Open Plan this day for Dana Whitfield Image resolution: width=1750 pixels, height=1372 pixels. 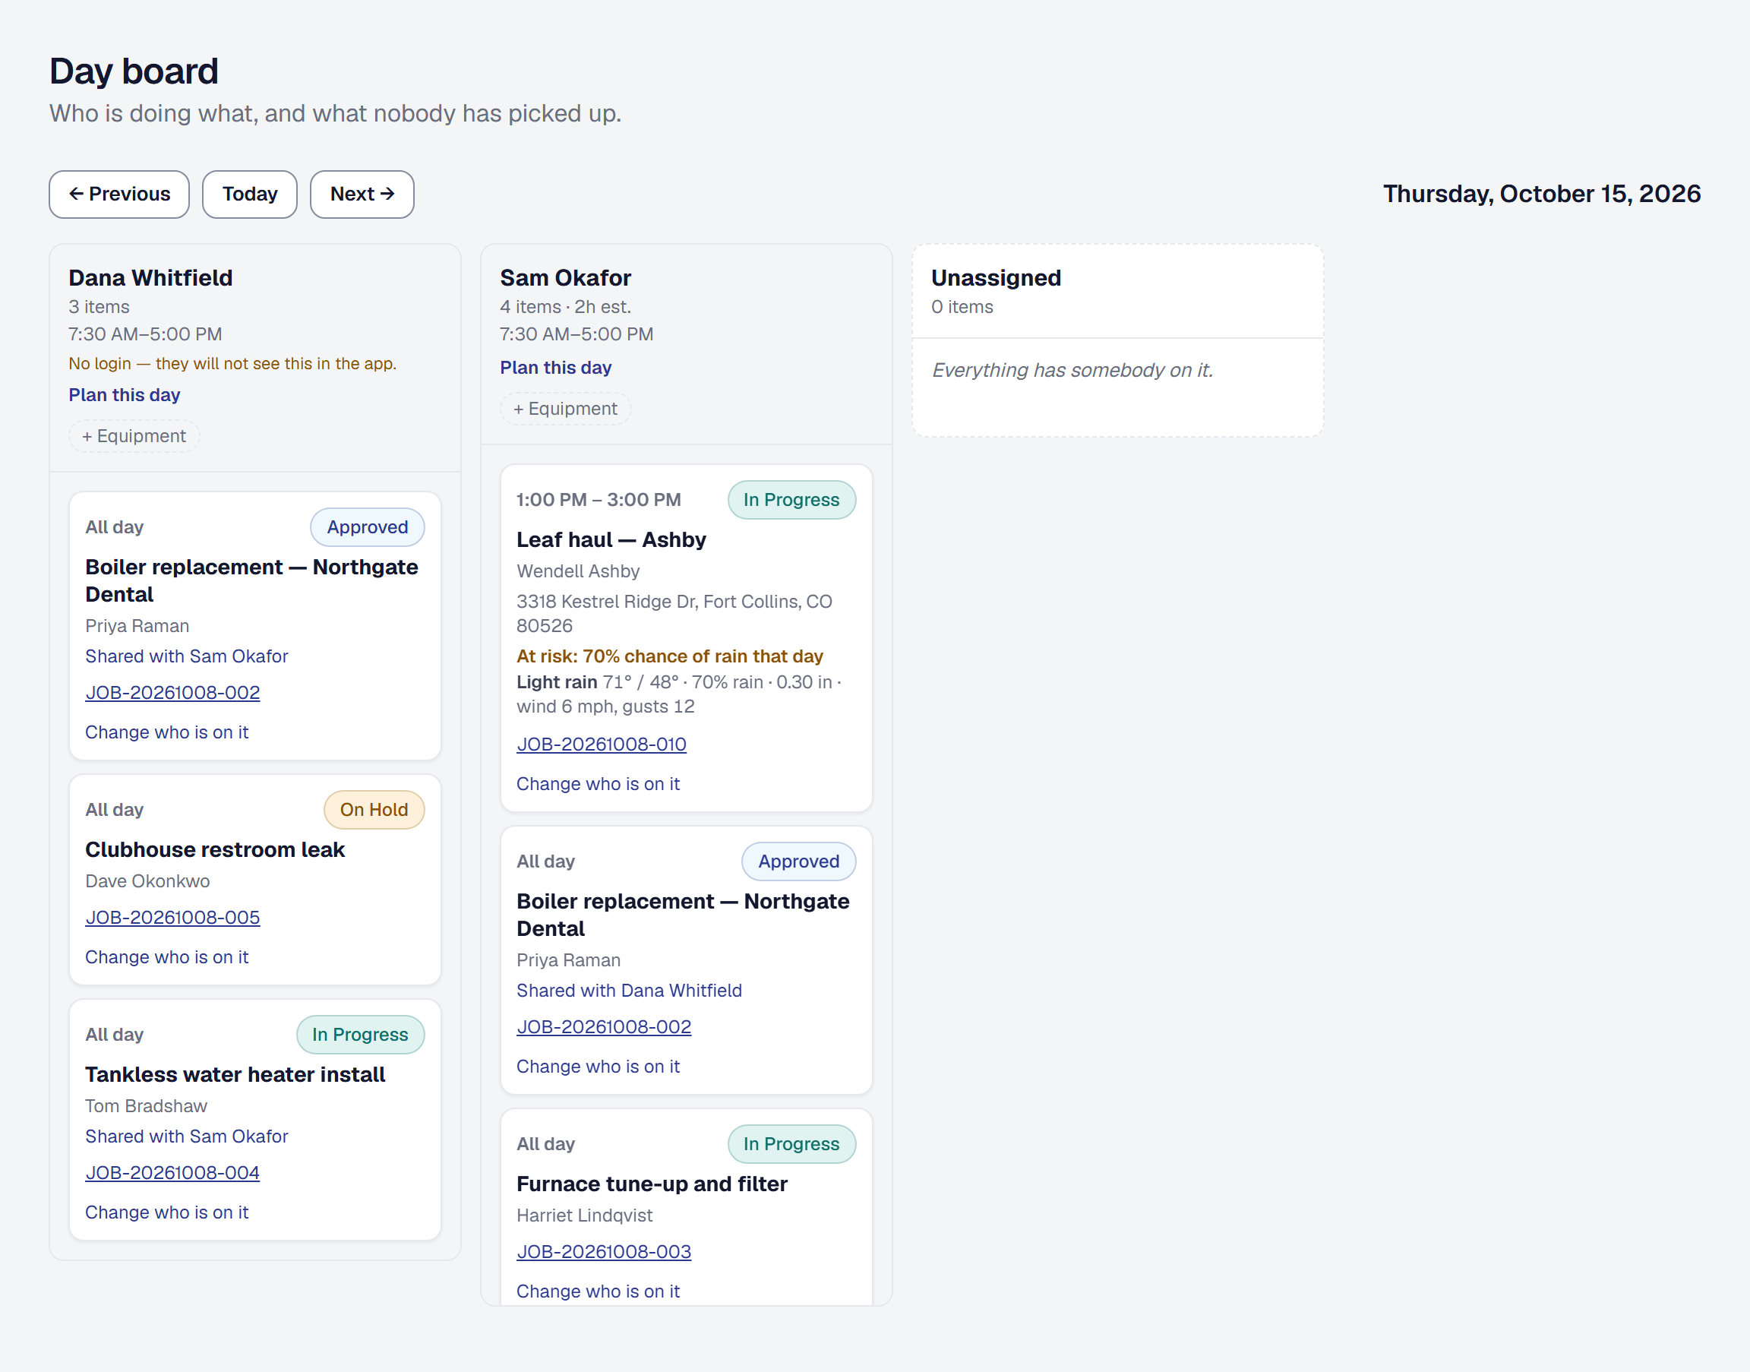[x=125, y=395]
